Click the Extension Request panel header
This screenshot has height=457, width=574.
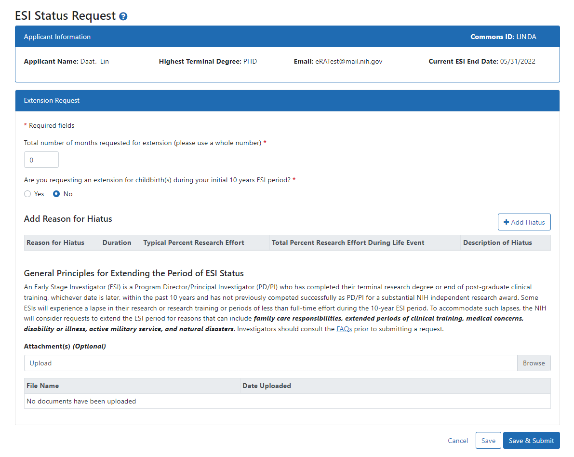coord(287,101)
